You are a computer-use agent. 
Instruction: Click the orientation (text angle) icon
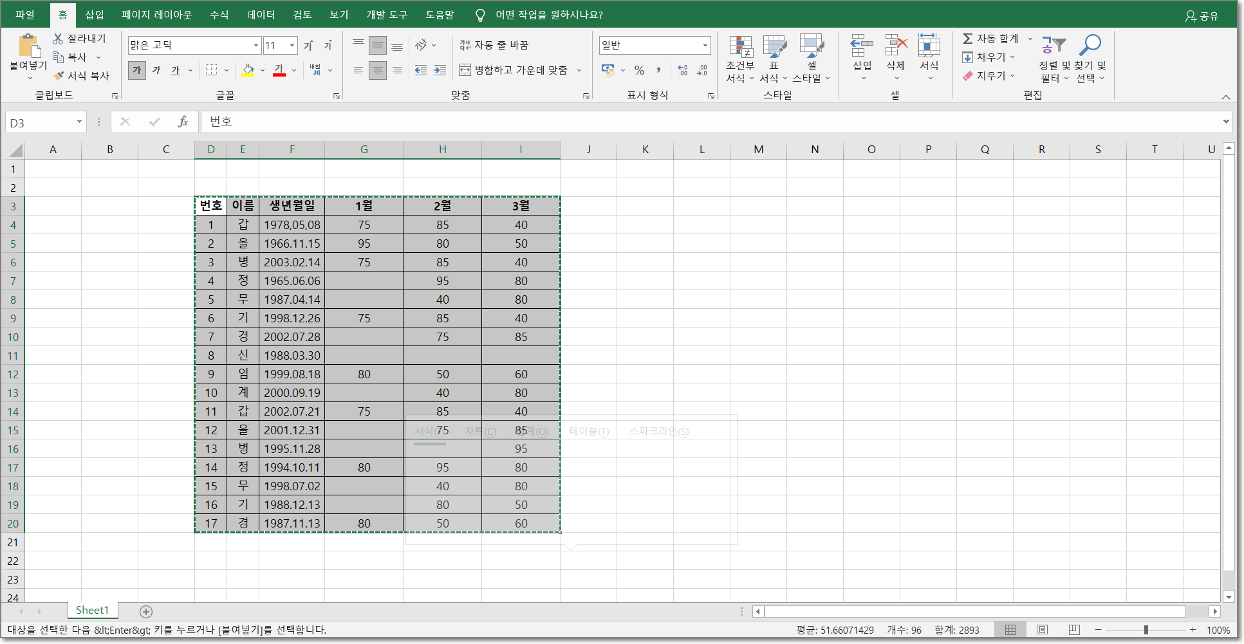pos(421,45)
